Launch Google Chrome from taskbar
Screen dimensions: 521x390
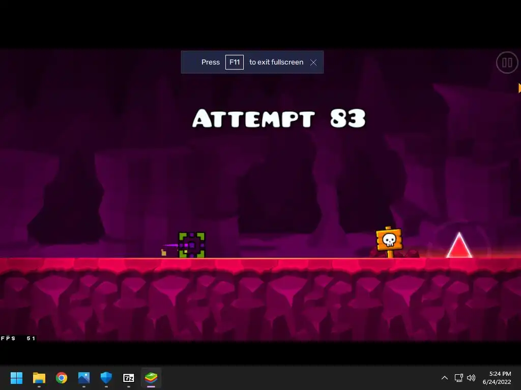[62, 378]
